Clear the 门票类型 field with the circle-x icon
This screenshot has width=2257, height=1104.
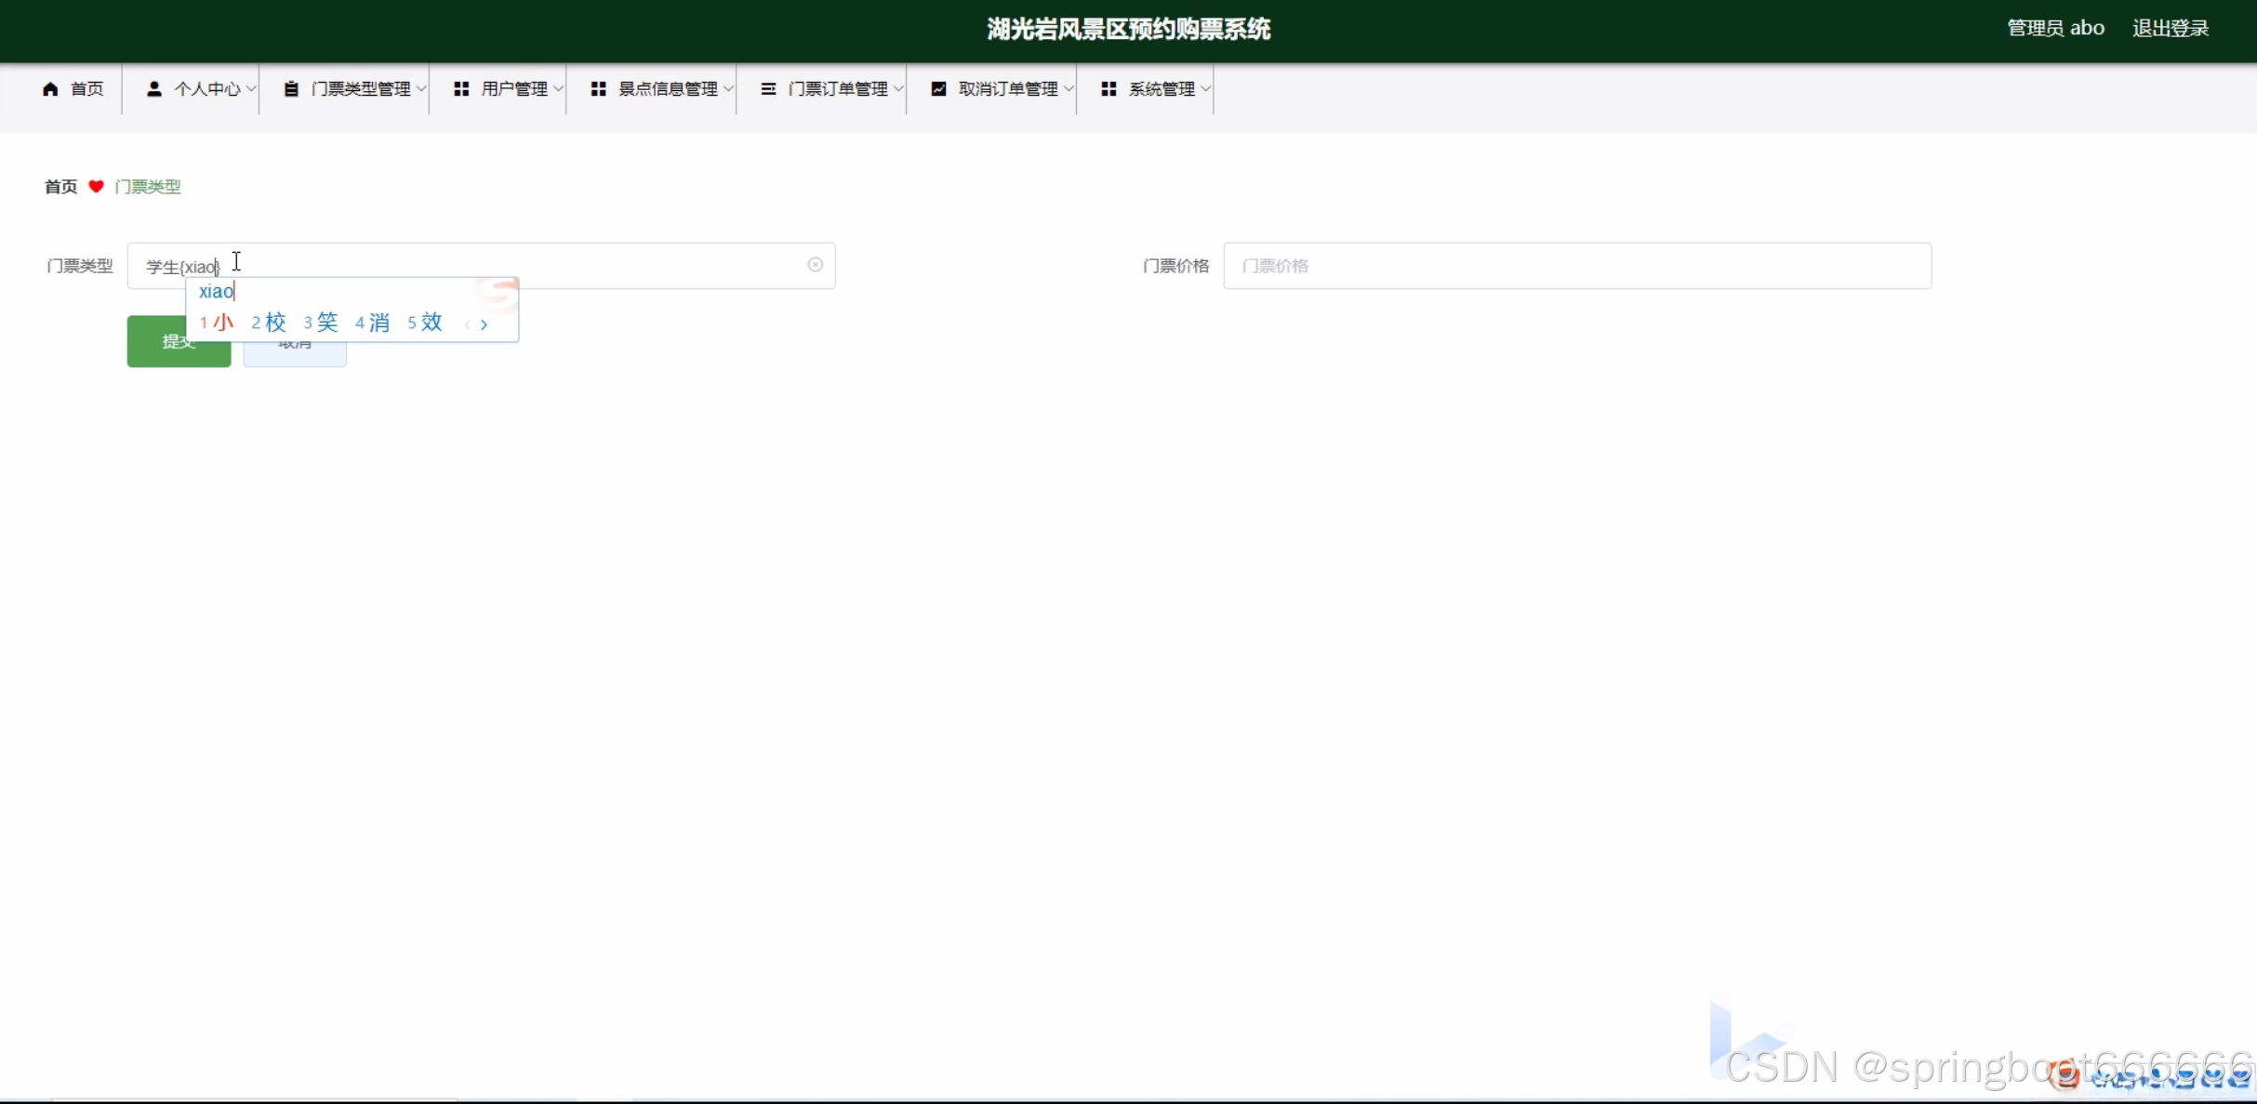[x=815, y=265]
